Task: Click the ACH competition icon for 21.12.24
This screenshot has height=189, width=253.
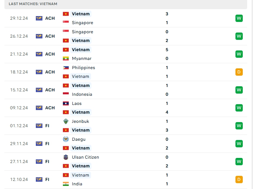Action: click(39, 54)
